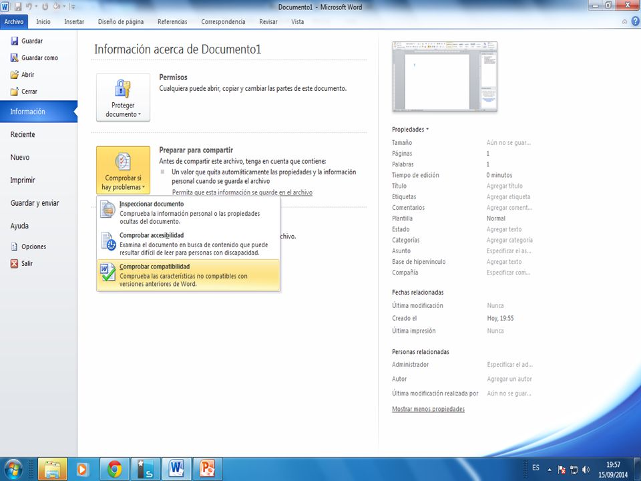Click the Especificar el ad... administrator field
641x481 pixels.
click(509, 365)
